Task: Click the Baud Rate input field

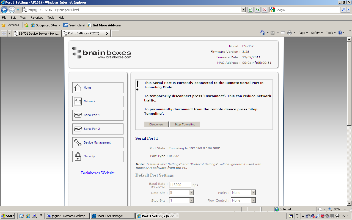Action: click(x=180, y=185)
